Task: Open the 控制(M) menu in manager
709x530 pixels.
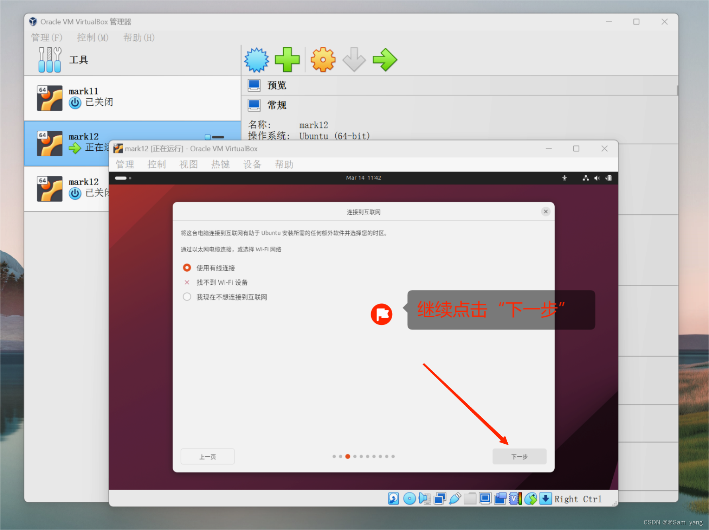Action: [92, 37]
